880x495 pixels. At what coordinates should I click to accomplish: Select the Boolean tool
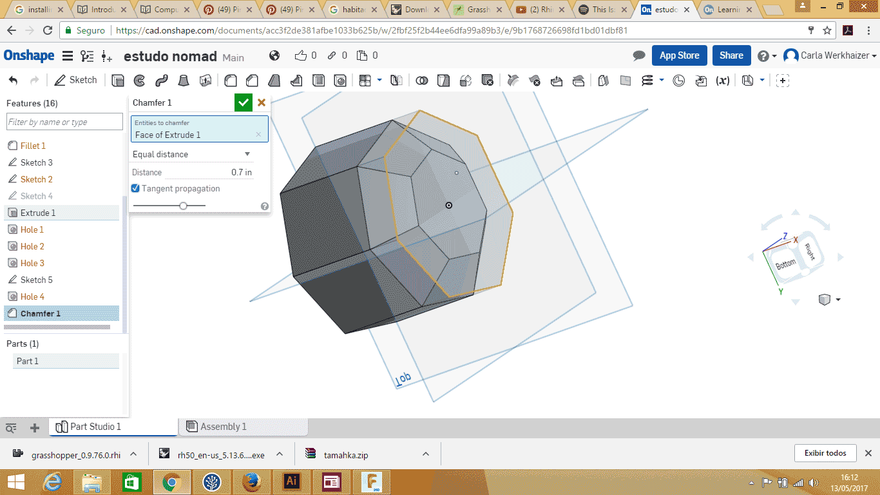pos(422,81)
